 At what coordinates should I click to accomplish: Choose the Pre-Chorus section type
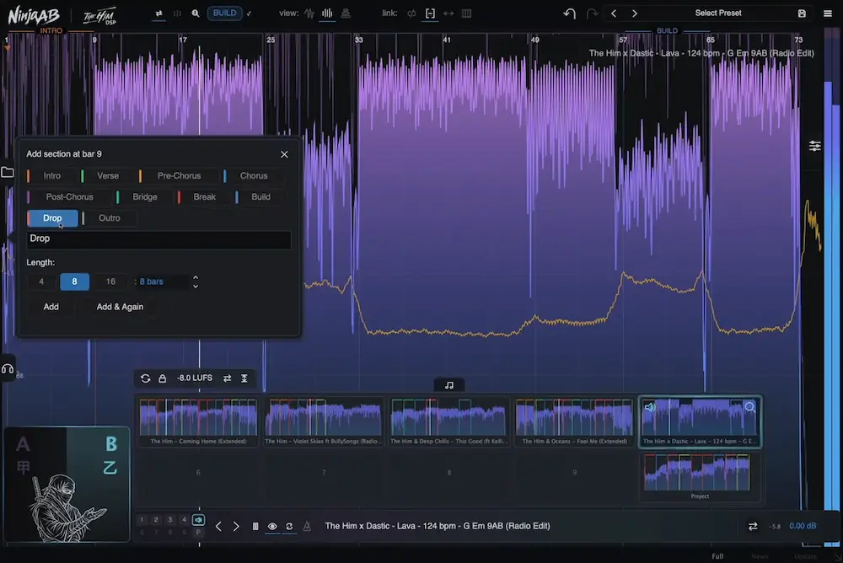pos(179,176)
